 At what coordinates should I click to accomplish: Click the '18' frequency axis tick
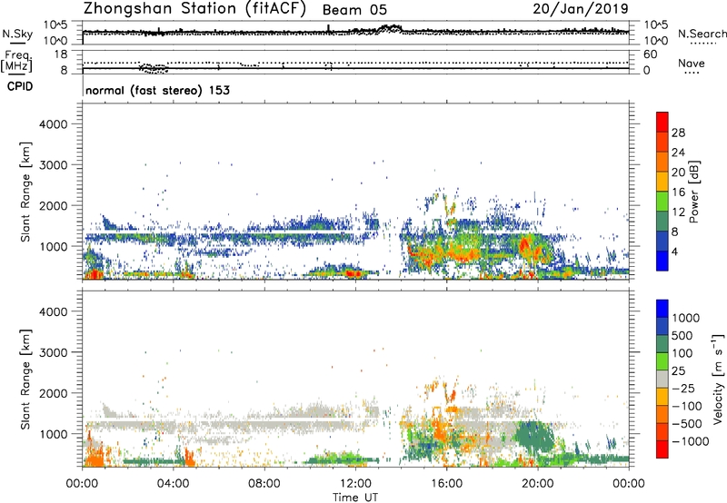pos(61,54)
